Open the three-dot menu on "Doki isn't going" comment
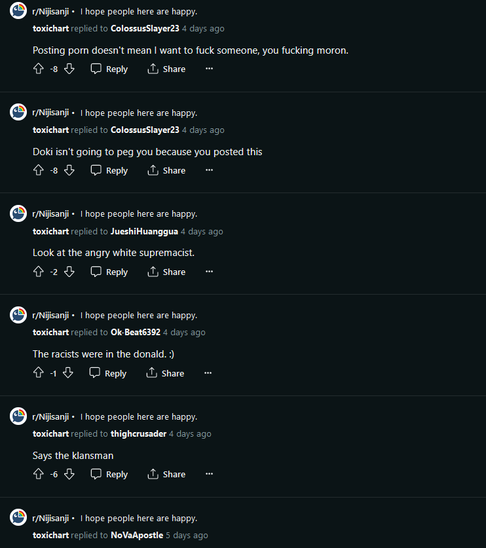The image size is (486, 548). click(209, 170)
